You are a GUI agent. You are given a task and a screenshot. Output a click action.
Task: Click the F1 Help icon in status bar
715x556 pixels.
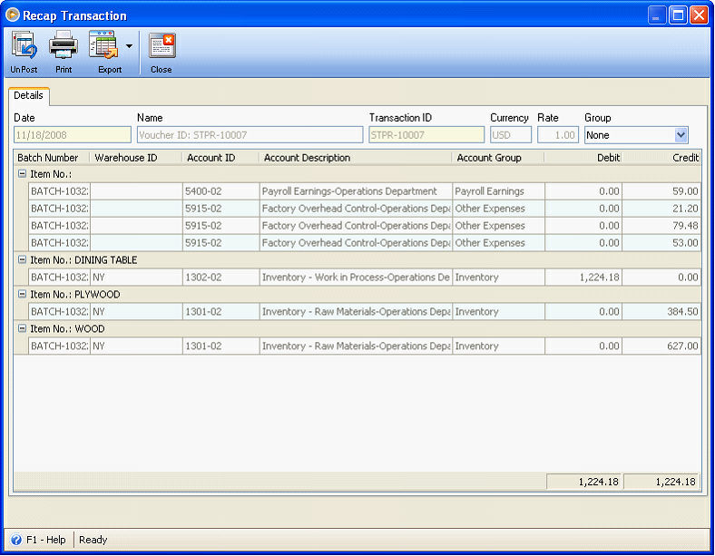[16, 540]
